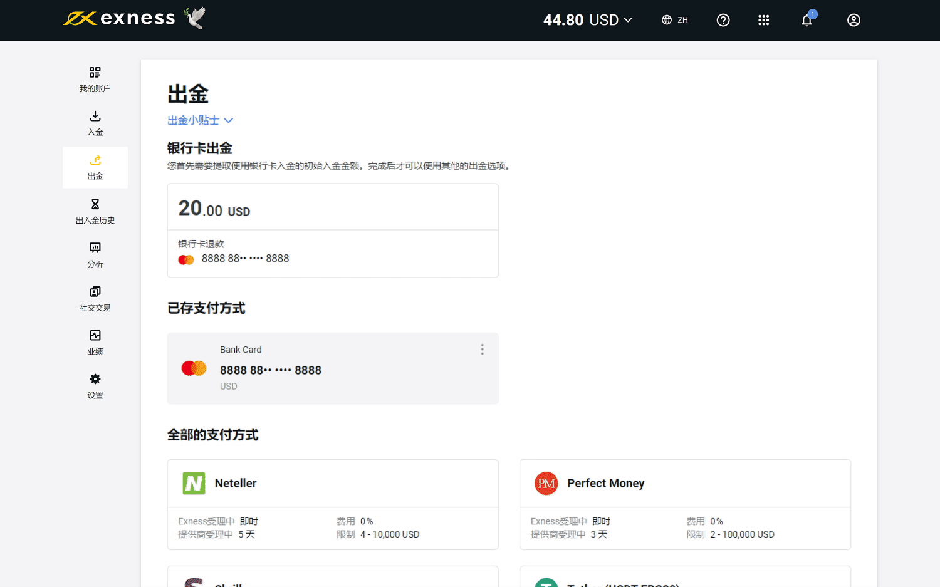
Task: Click the Exness logo in header
Action: click(x=120, y=19)
